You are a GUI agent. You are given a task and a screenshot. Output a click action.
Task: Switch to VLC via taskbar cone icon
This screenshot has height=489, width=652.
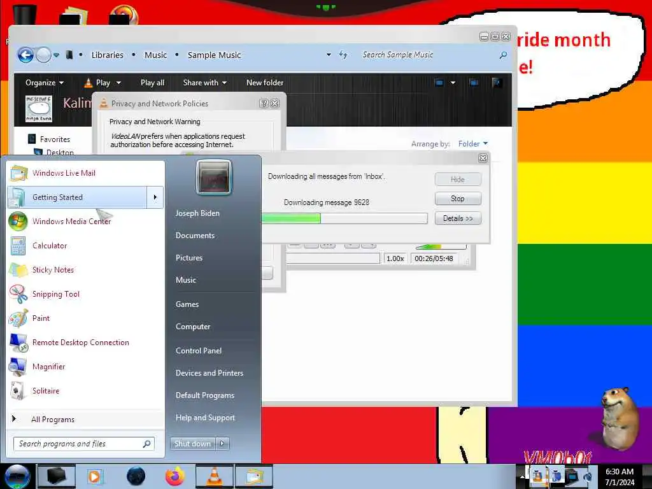point(214,476)
